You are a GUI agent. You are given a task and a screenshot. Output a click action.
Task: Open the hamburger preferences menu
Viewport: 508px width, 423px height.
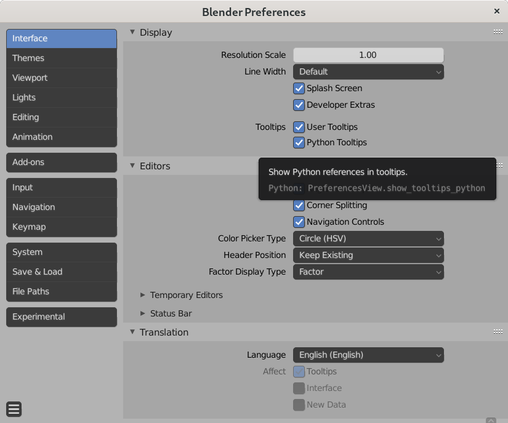pos(14,409)
